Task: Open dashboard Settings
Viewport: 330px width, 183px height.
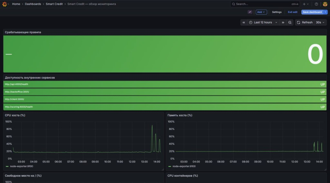Action: click(277, 12)
